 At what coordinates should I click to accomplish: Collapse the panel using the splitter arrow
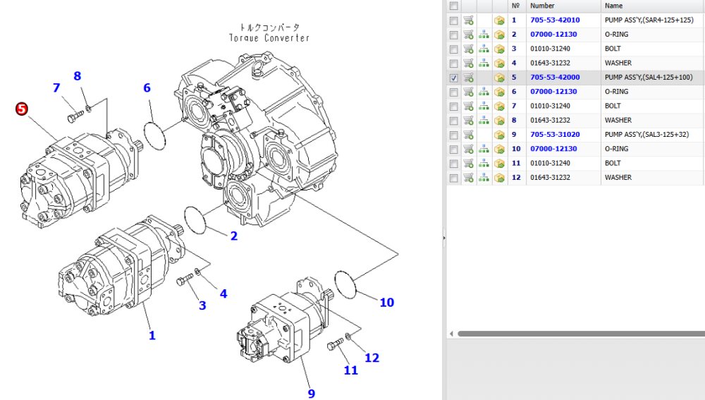[443, 238]
